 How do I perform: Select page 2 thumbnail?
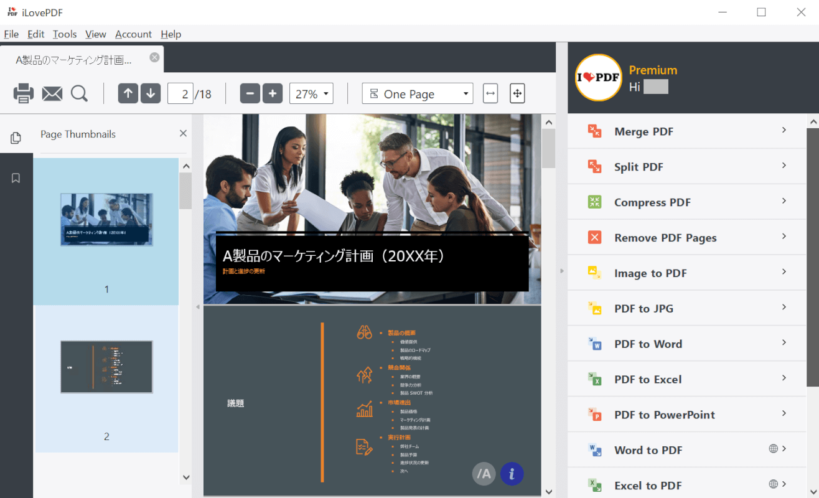(106, 367)
